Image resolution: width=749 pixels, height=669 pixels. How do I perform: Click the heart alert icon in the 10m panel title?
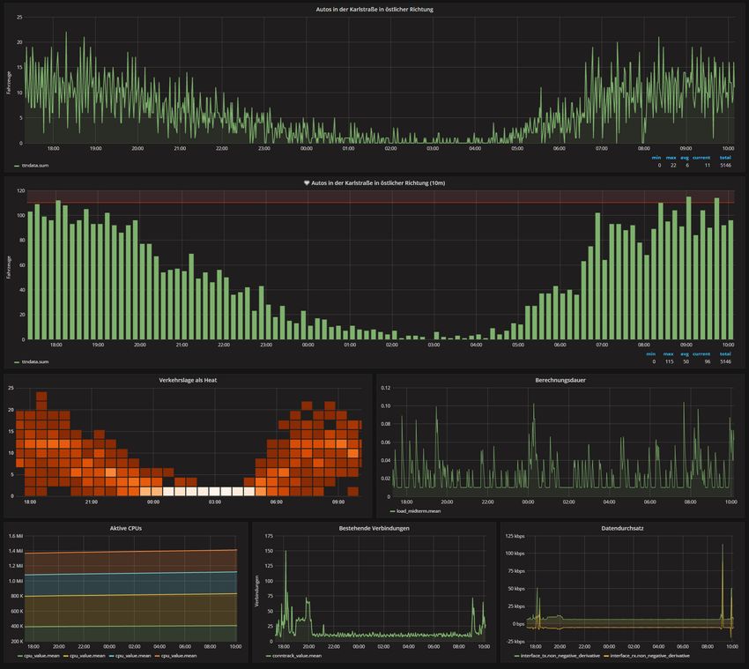tap(307, 183)
